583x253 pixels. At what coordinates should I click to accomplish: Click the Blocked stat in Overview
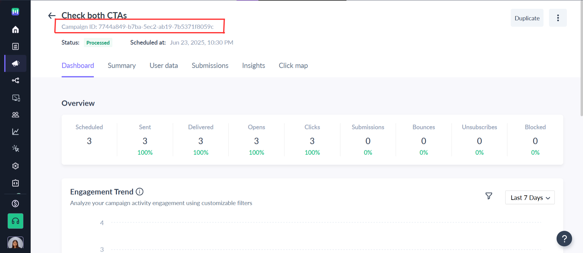535,139
